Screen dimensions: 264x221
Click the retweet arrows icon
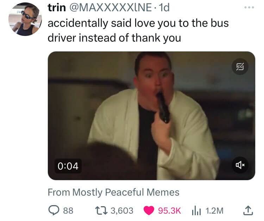pos(101,210)
